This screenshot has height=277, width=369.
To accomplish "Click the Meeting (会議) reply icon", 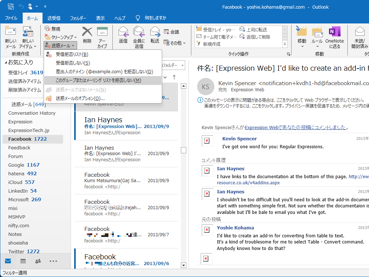I will pyautogui.click(x=166, y=32).
